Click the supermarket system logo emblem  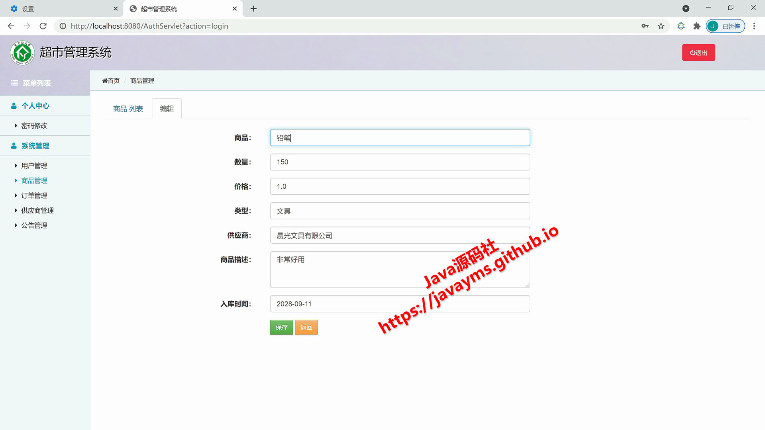(x=22, y=53)
